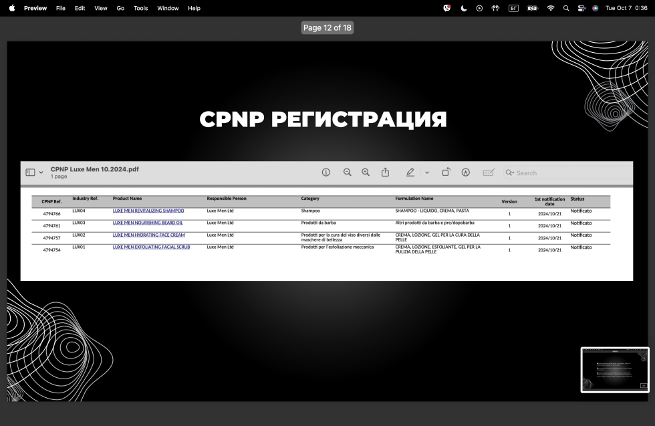Open the Wi-Fi status menu
The image size is (655, 426).
pyautogui.click(x=551, y=8)
